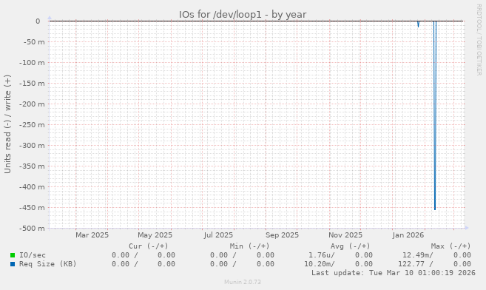This screenshot has height=290, width=486.
Task: Click the '-200 m' y-axis label
Action: click(x=32, y=104)
